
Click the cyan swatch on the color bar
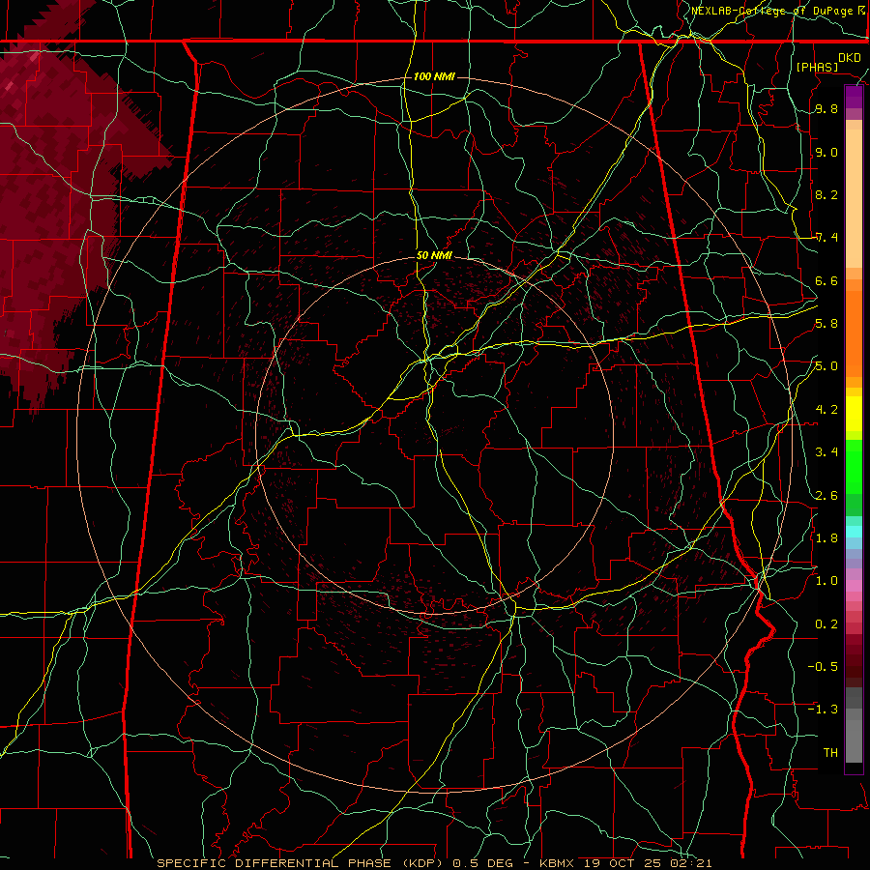[854, 532]
